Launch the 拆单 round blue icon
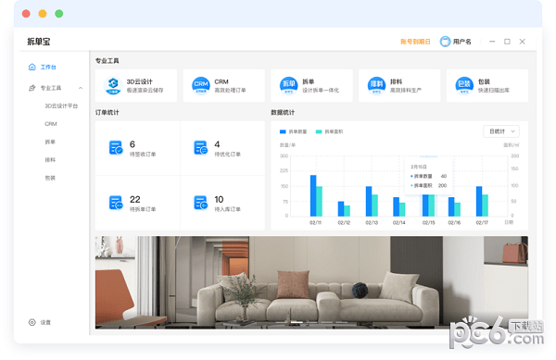This screenshot has width=556, height=360. (289, 86)
